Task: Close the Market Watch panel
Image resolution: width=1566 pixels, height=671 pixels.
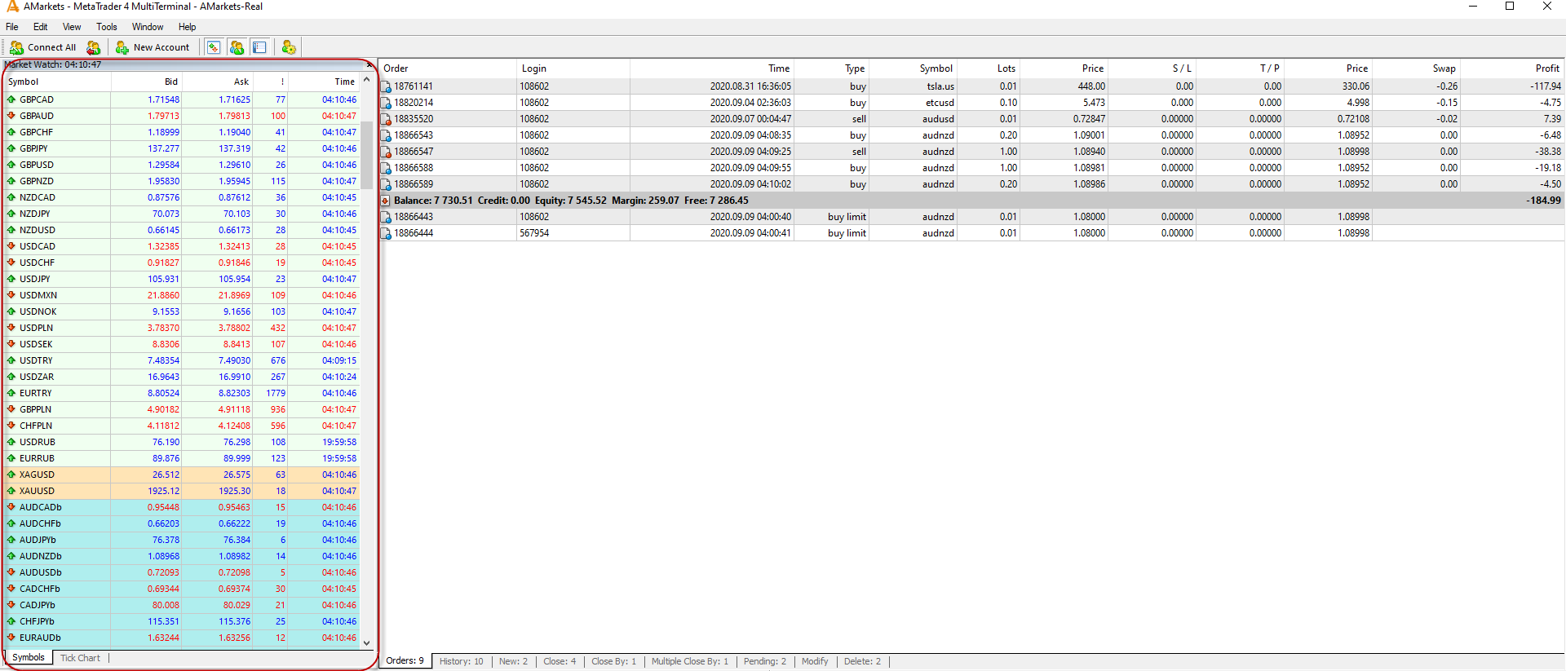Action: [369, 64]
